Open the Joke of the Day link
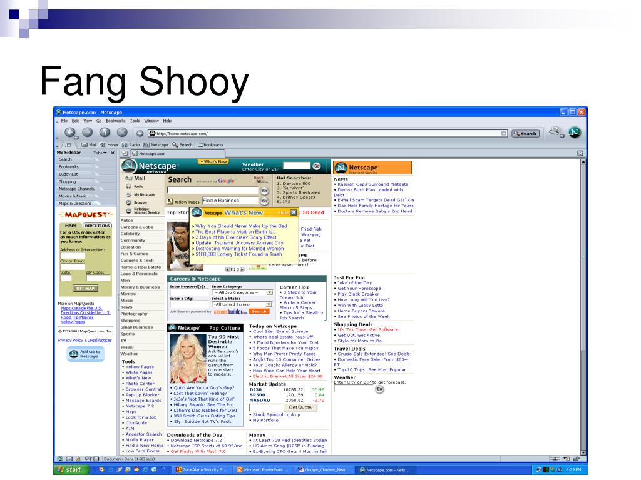Screen dimensions: 641x480 point(354,283)
